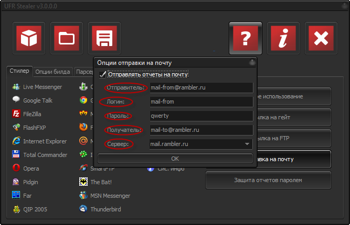Select The Bat! icon

click(83, 182)
